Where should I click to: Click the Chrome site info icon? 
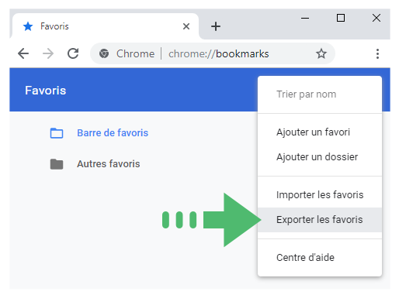[104, 53]
